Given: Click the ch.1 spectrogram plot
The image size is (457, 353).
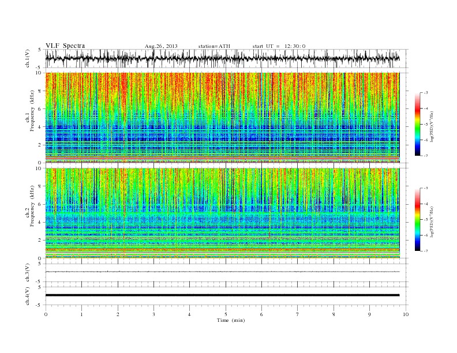Looking at the screenshot, I should pyautogui.click(x=223, y=118).
